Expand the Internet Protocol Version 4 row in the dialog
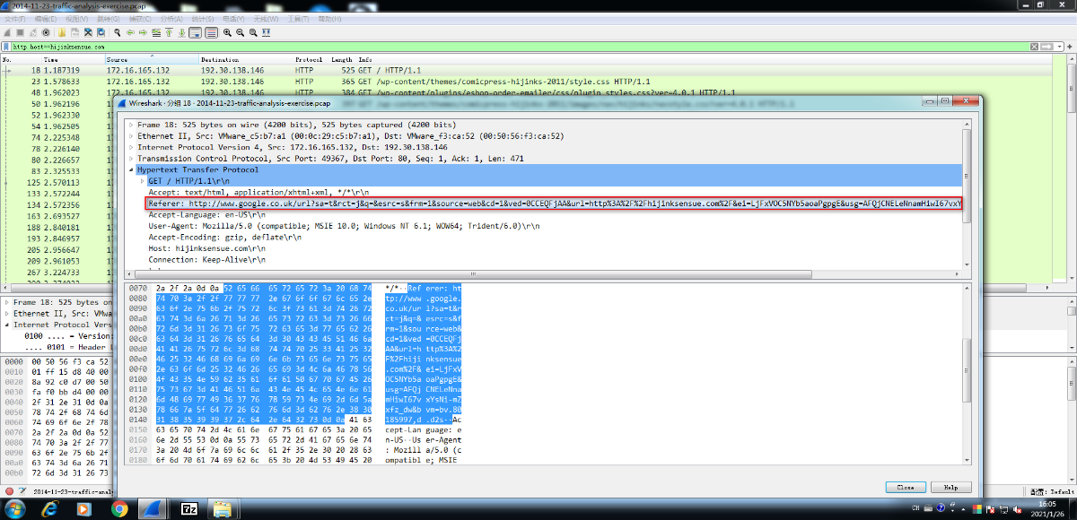Viewport: 1077px width, 520px height. [x=132, y=147]
